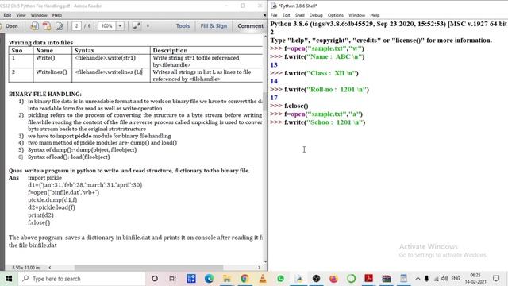Screen dimensions: 508x286
Task: Open the File menu in Python Shell
Action: coord(274,15)
